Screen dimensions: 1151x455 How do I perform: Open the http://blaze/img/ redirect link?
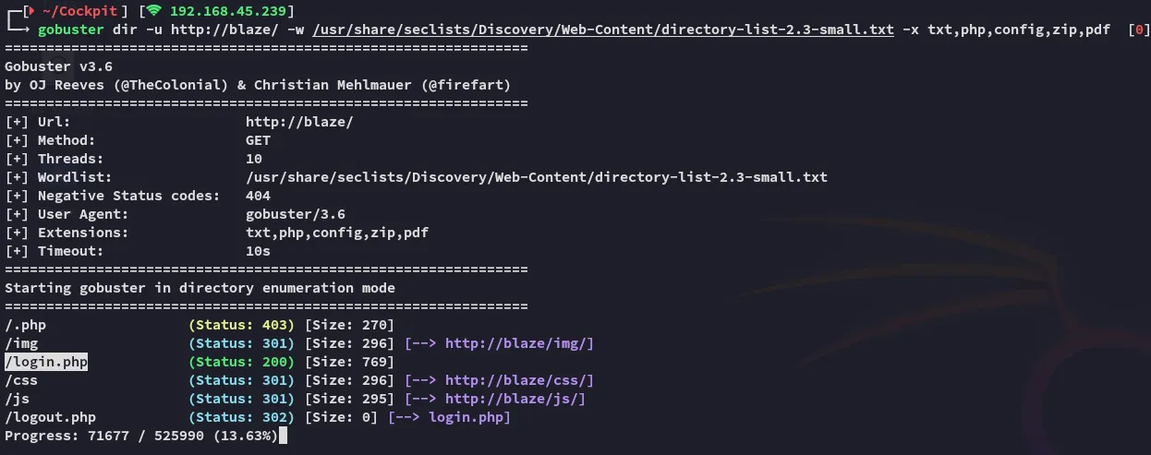point(519,343)
